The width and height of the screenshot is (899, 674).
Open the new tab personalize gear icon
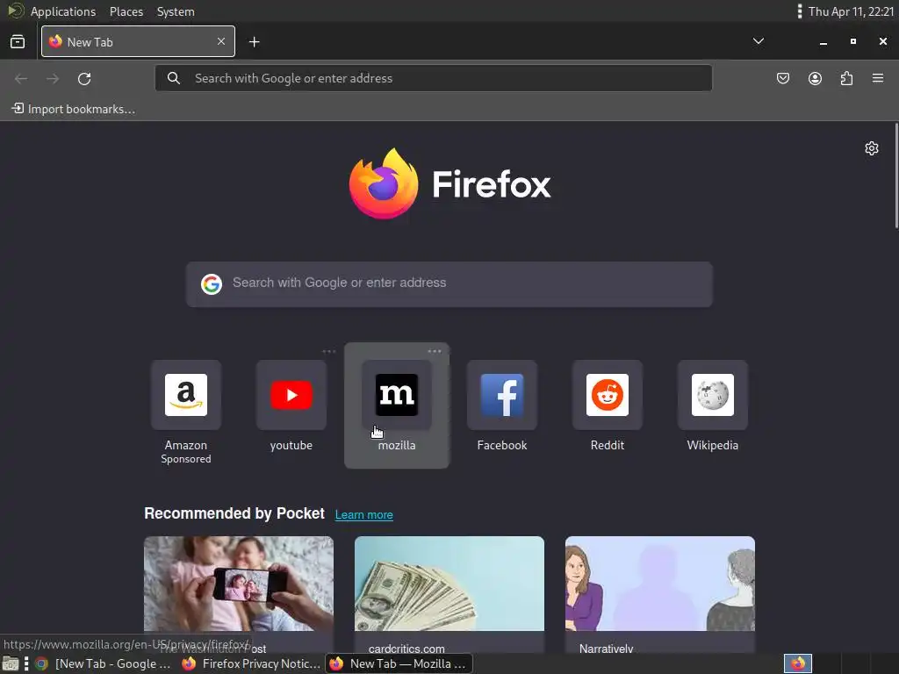[x=872, y=148]
